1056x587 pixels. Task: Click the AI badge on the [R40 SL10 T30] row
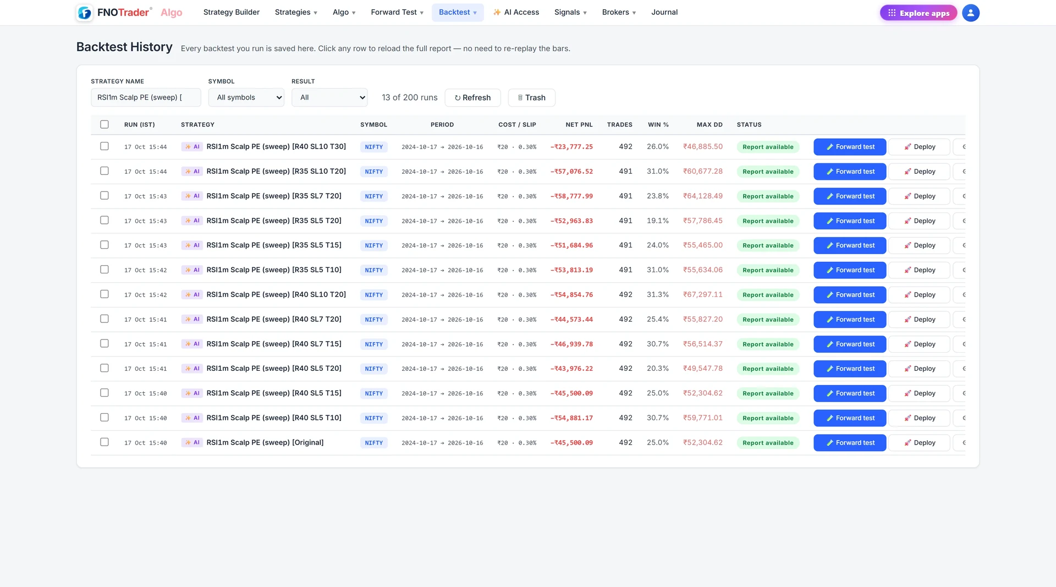[x=192, y=147]
